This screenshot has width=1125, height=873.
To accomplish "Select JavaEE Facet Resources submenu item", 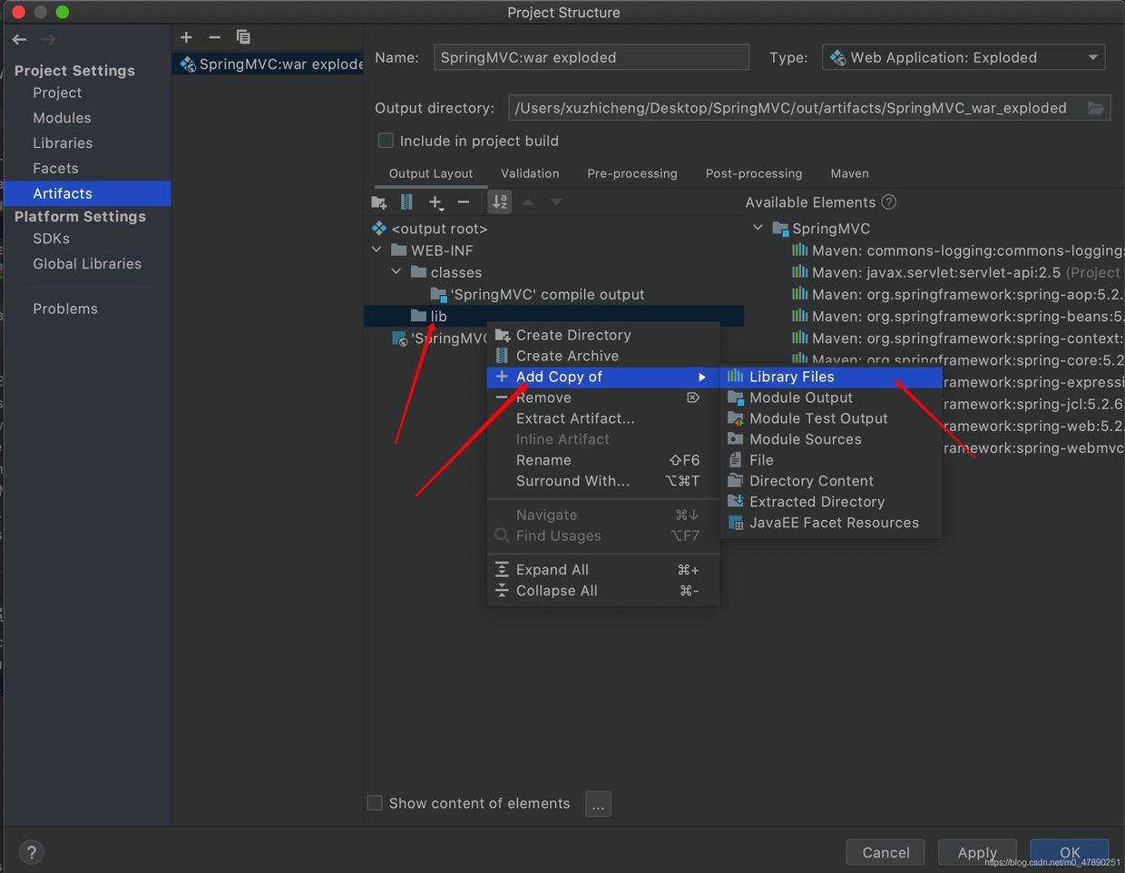I will click(x=831, y=523).
